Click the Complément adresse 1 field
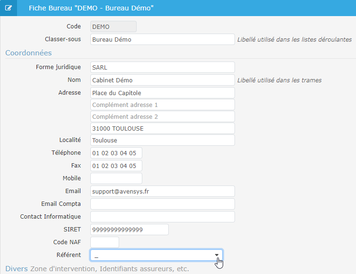The width and height of the screenshot is (356, 274). 162,105
